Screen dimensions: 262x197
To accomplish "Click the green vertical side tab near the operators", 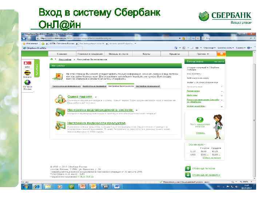I will click(x=37, y=68).
